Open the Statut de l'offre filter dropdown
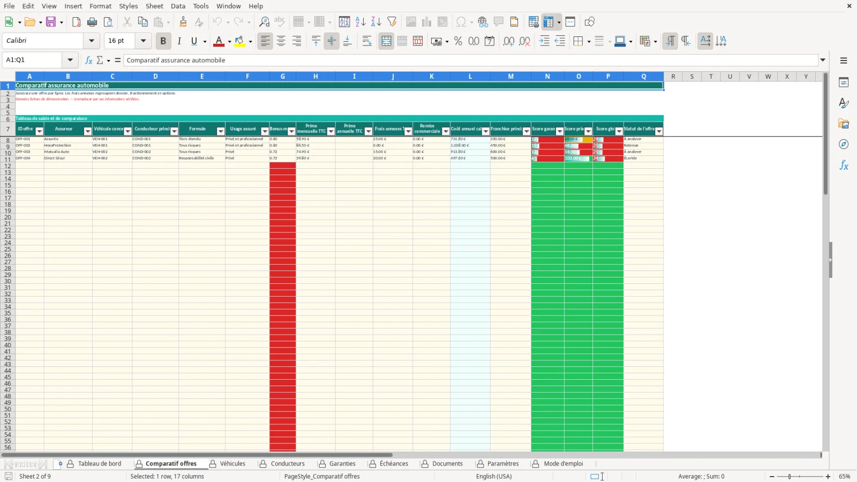This screenshot has width=857, height=482. [659, 131]
